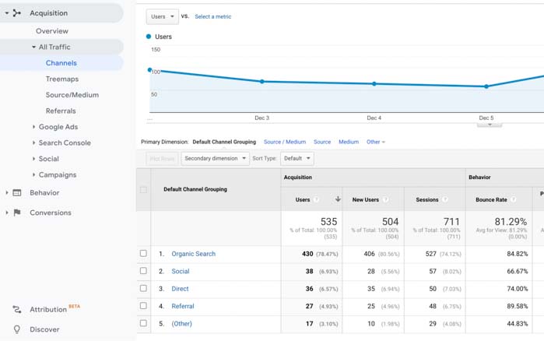Select Channels in the sidebar
Image resolution: width=544 pixels, height=341 pixels.
[x=61, y=63]
